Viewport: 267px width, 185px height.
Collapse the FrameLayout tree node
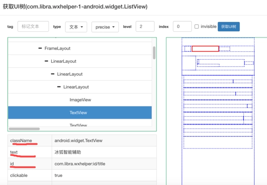[x=40, y=48]
